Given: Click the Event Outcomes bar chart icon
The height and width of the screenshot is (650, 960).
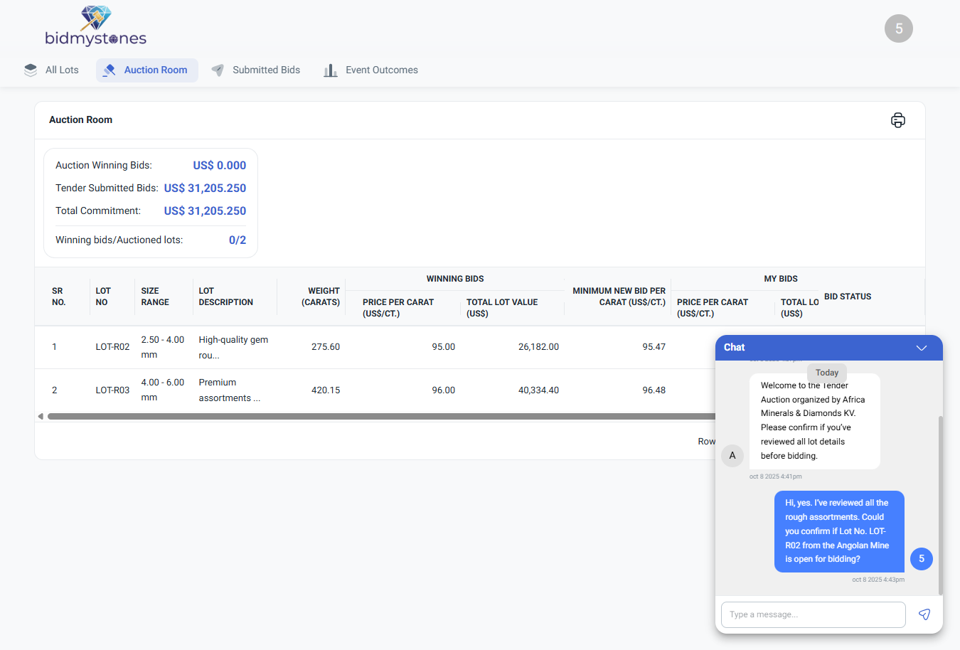Looking at the screenshot, I should click(x=331, y=70).
